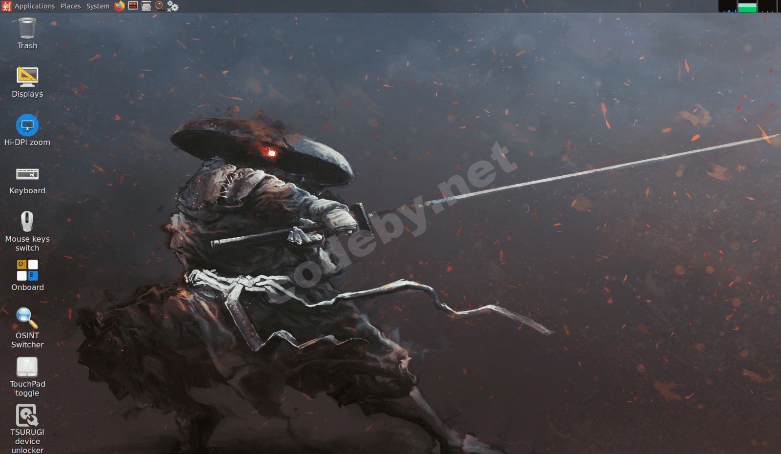Open the Applications menu
This screenshot has width=781, height=454.
pos(35,6)
